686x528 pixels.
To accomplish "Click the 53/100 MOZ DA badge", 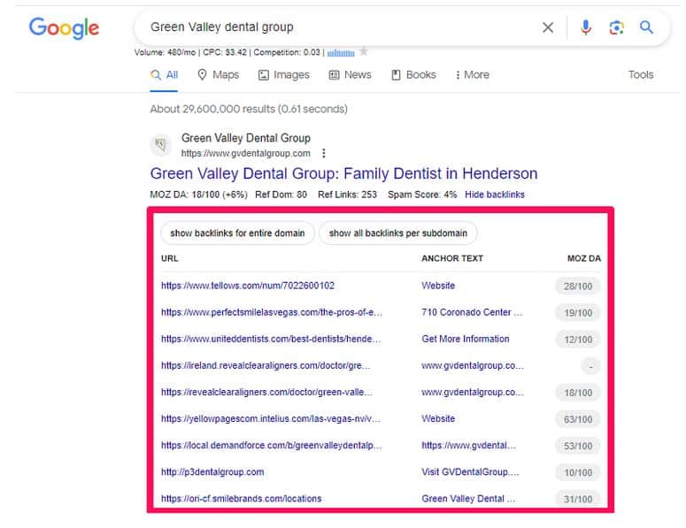I will (x=577, y=447).
